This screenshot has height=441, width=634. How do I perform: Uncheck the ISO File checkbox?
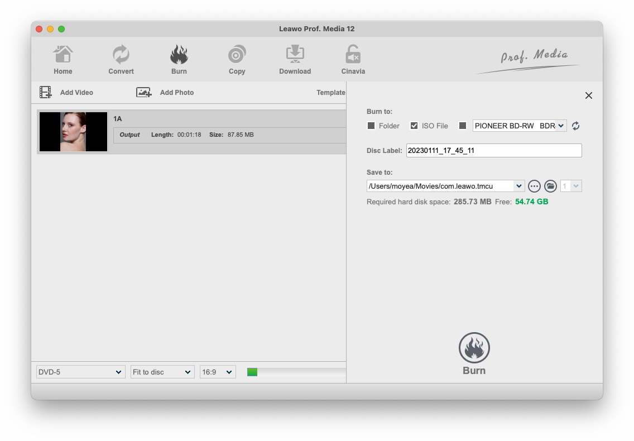[414, 126]
